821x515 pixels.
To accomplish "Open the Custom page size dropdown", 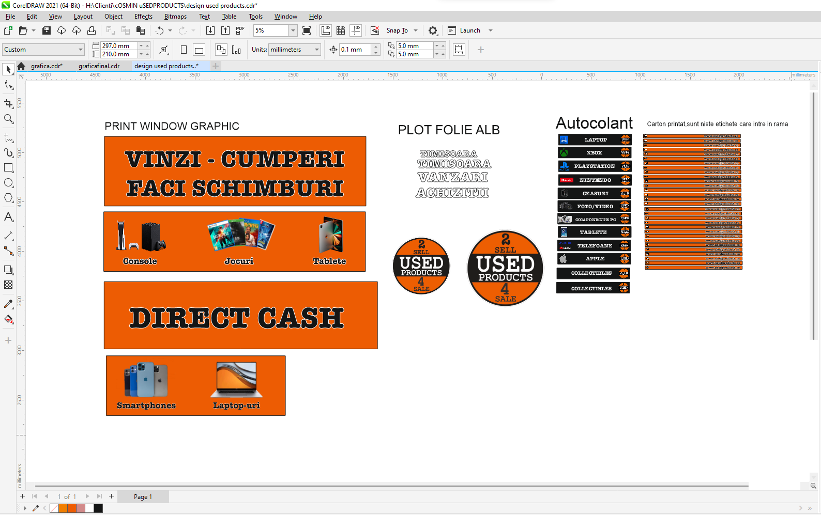I will click(81, 50).
